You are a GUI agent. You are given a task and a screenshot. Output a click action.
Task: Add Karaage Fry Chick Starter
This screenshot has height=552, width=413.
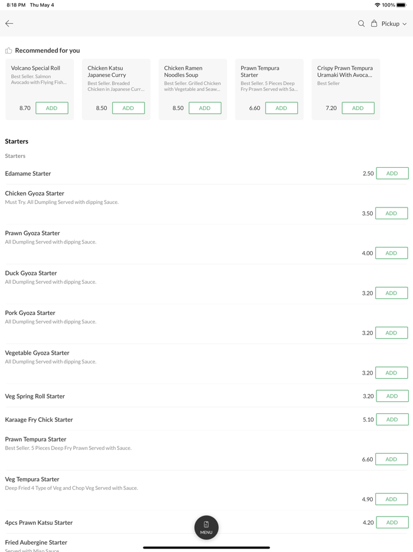392,420
